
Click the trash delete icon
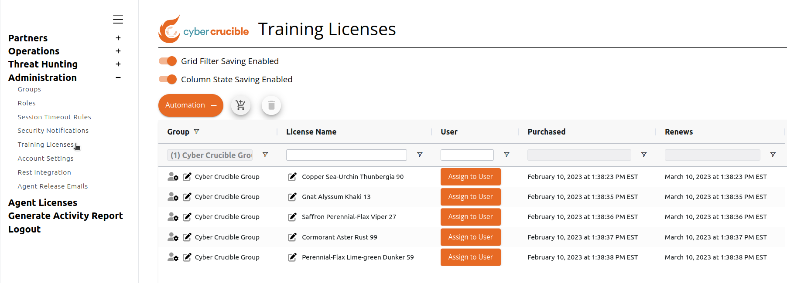click(271, 105)
